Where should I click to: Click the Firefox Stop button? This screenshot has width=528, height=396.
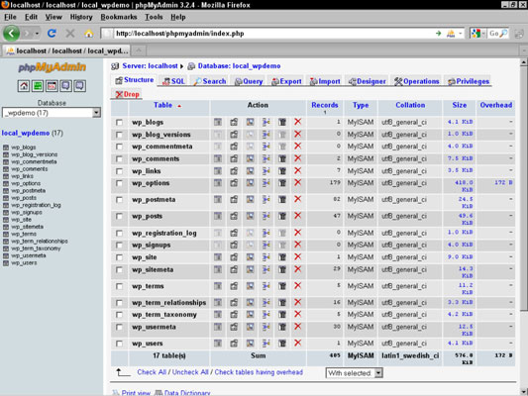coord(70,34)
